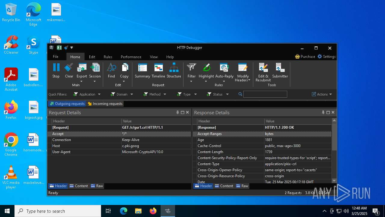The width and height of the screenshot is (385, 217).
Task: Switch Response Details to Content tab
Action: (x=224, y=186)
